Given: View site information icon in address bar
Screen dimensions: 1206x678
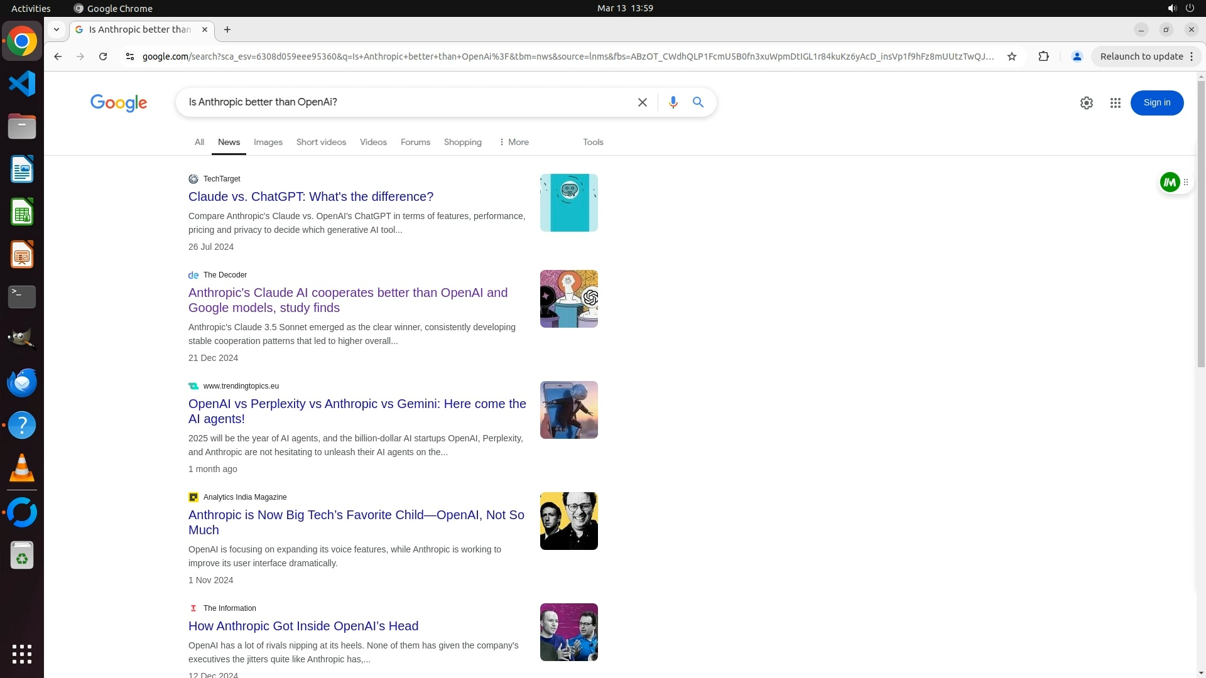Looking at the screenshot, I should (130, 56).
